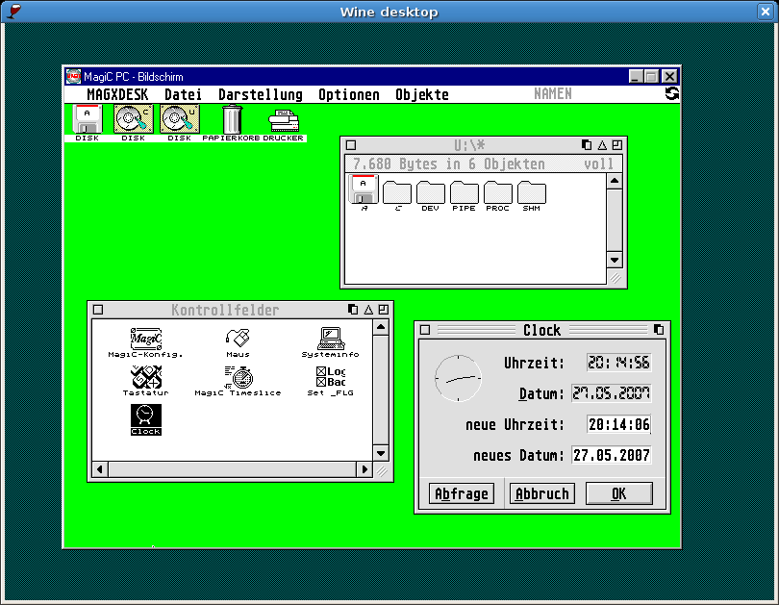779x605 pixels.
Task: Open the Tastatur control panel icon
Action: (x=145, y=381)
